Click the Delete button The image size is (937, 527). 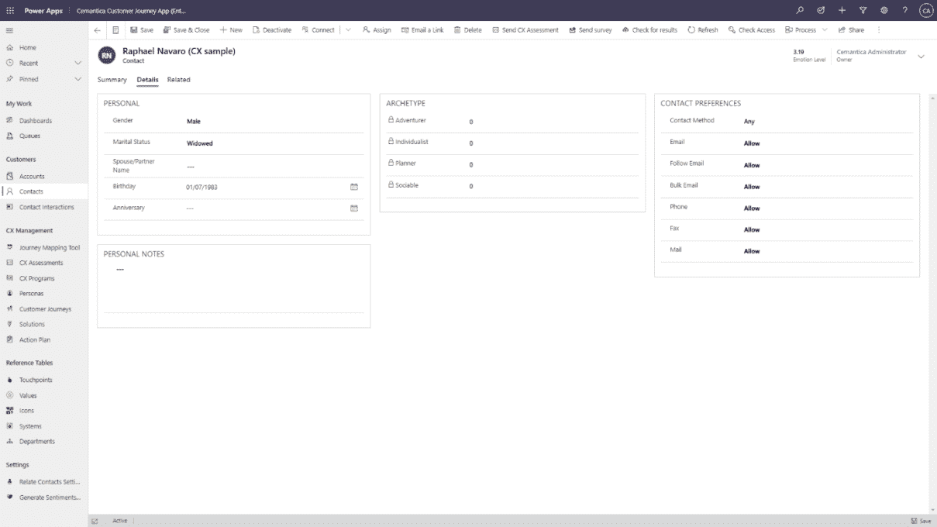468,30
